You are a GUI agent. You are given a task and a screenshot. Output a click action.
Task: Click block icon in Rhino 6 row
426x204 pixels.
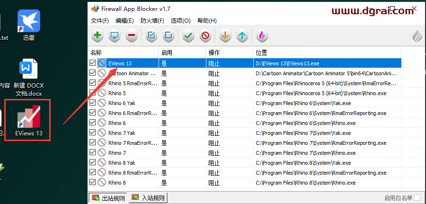click(102, 123)
